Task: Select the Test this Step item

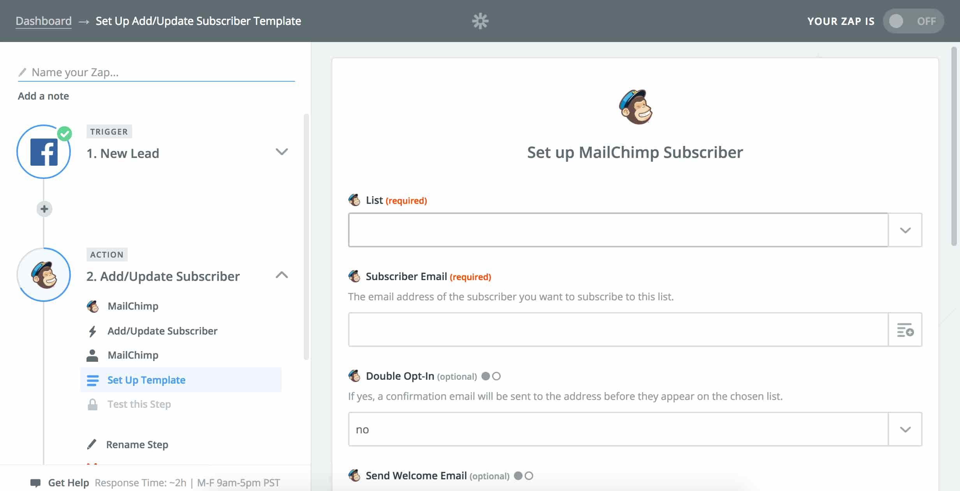Action: pyautogui.click(x=139, y=404)
